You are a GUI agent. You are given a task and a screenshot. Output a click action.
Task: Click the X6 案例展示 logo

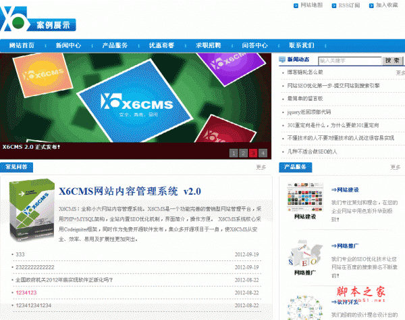pos(38,19)
